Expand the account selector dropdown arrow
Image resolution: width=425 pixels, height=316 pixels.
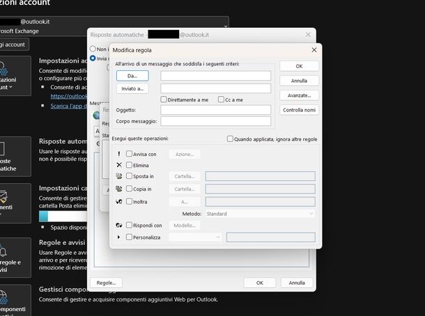(x=226, y=26)
